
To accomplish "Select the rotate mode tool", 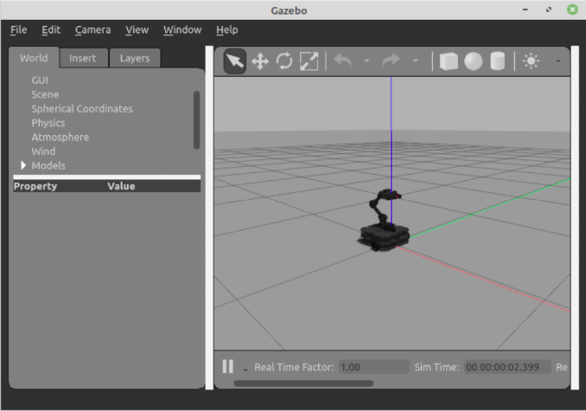I will [284, 61].
